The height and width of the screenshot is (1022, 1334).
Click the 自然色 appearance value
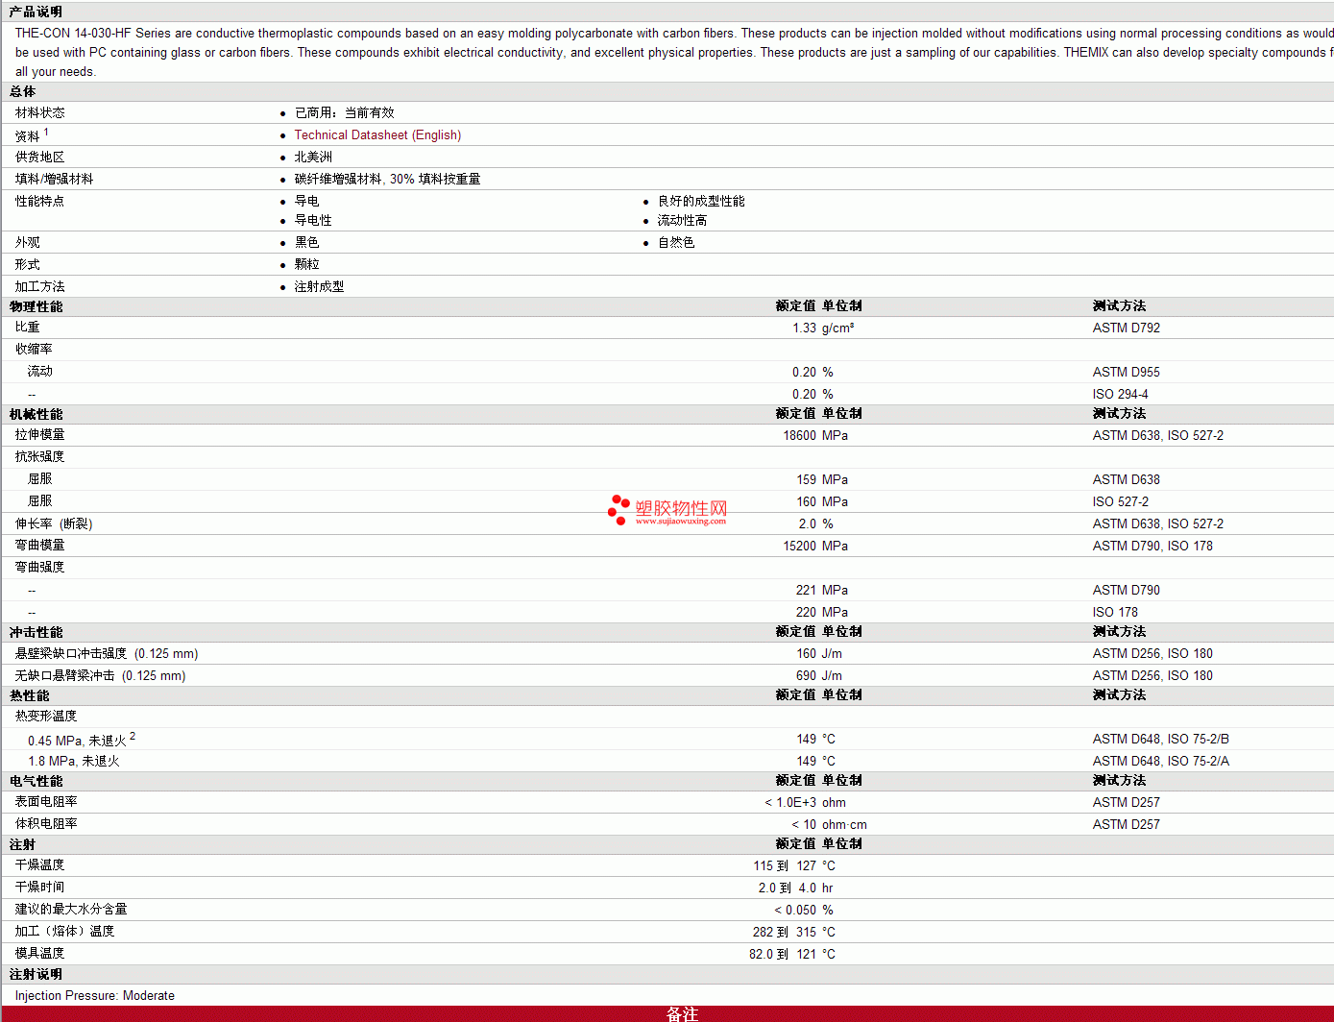point(676,243)
